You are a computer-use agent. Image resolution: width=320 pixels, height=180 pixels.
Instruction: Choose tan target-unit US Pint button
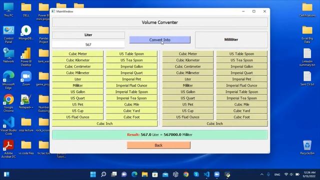coord(188,104)
